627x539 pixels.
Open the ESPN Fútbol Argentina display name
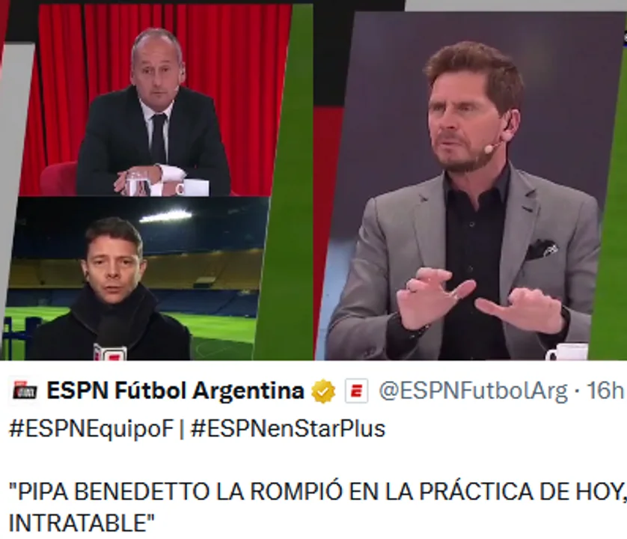pyautogui.click(x=175, y=391)
